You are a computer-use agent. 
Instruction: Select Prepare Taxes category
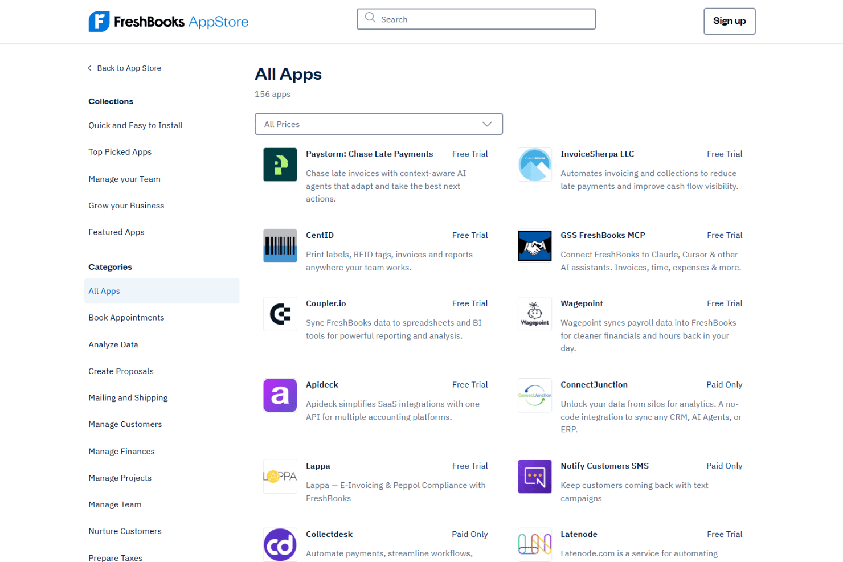pos(116,558)
